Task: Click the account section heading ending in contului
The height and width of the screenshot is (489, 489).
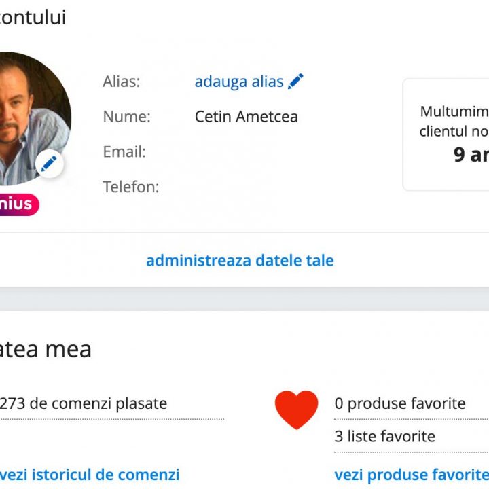Action: 33,18
